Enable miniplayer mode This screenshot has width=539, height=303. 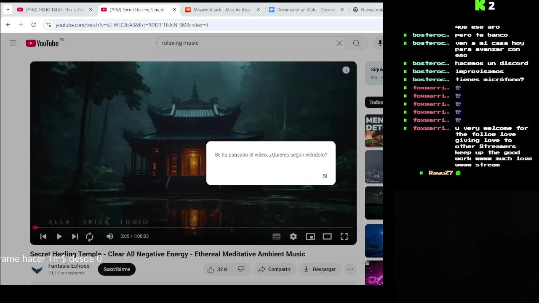coord(310,237)
